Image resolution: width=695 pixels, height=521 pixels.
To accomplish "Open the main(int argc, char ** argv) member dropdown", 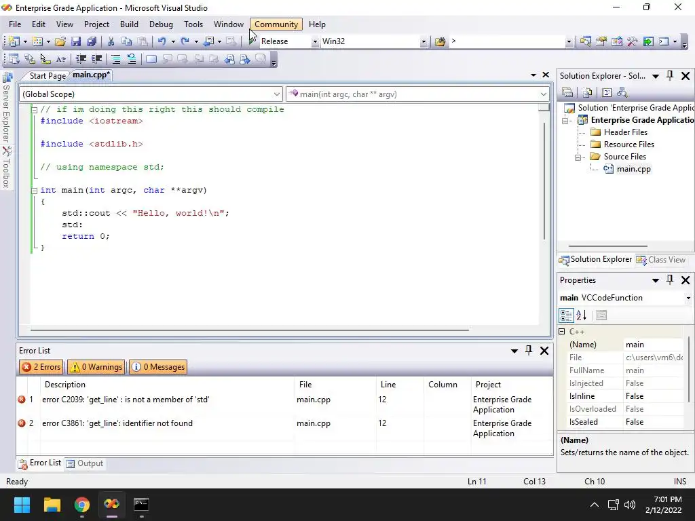I will point(544,94).
